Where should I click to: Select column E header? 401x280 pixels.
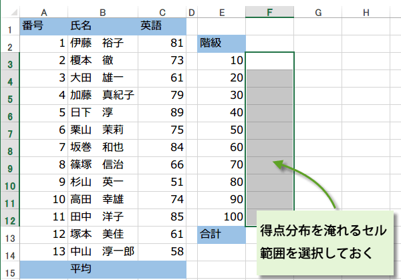point(221,12)
